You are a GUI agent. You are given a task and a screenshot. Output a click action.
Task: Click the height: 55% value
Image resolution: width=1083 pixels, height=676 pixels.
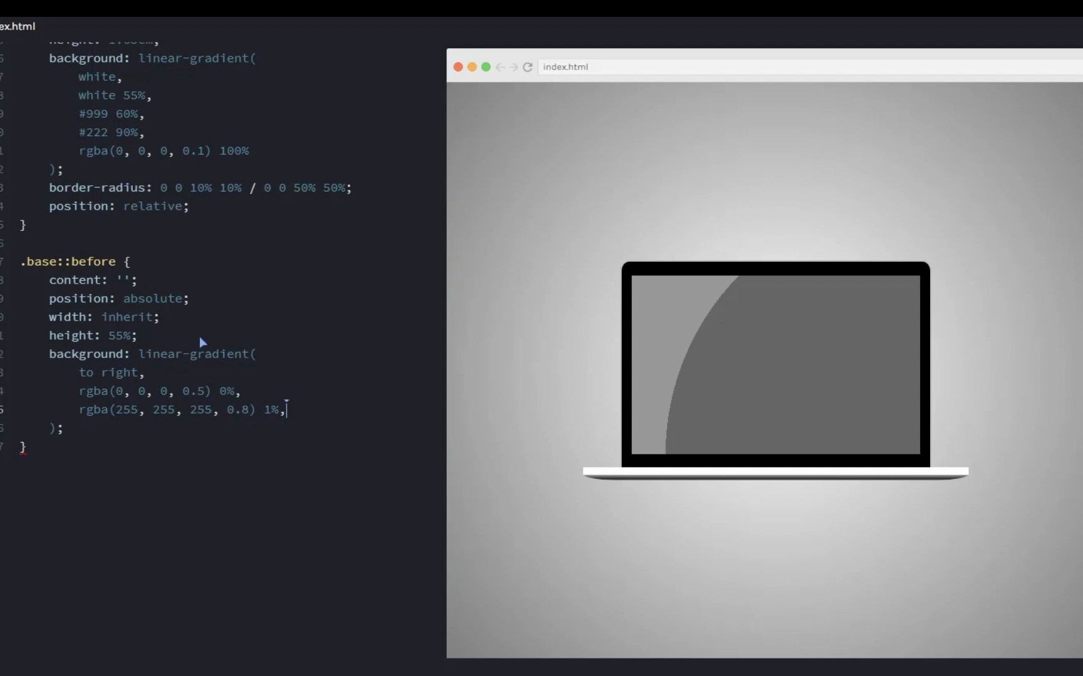pos(92,335)
